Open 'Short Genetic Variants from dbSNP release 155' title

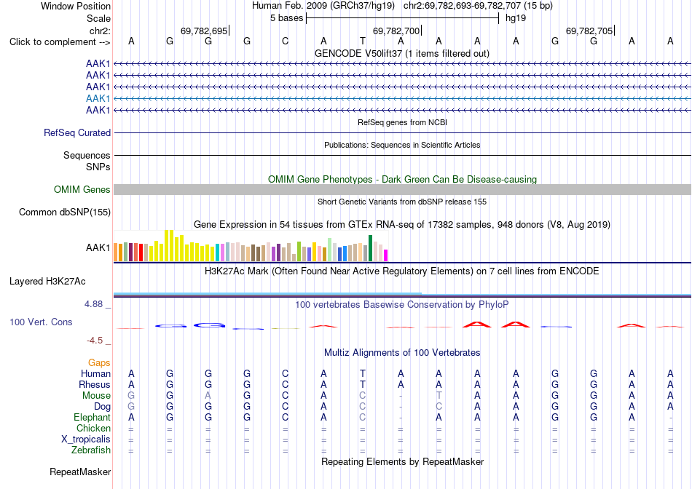[402, 202]
